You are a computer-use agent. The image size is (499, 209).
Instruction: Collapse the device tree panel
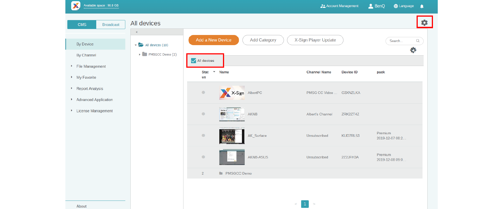137,32
